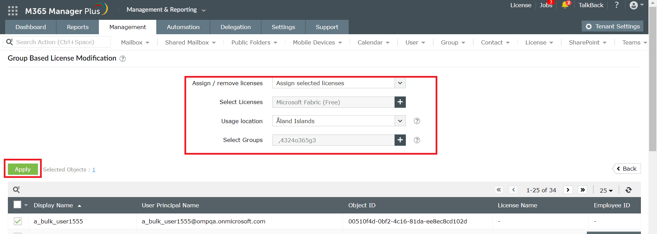Open the Shared Mailbox menu

190,42
